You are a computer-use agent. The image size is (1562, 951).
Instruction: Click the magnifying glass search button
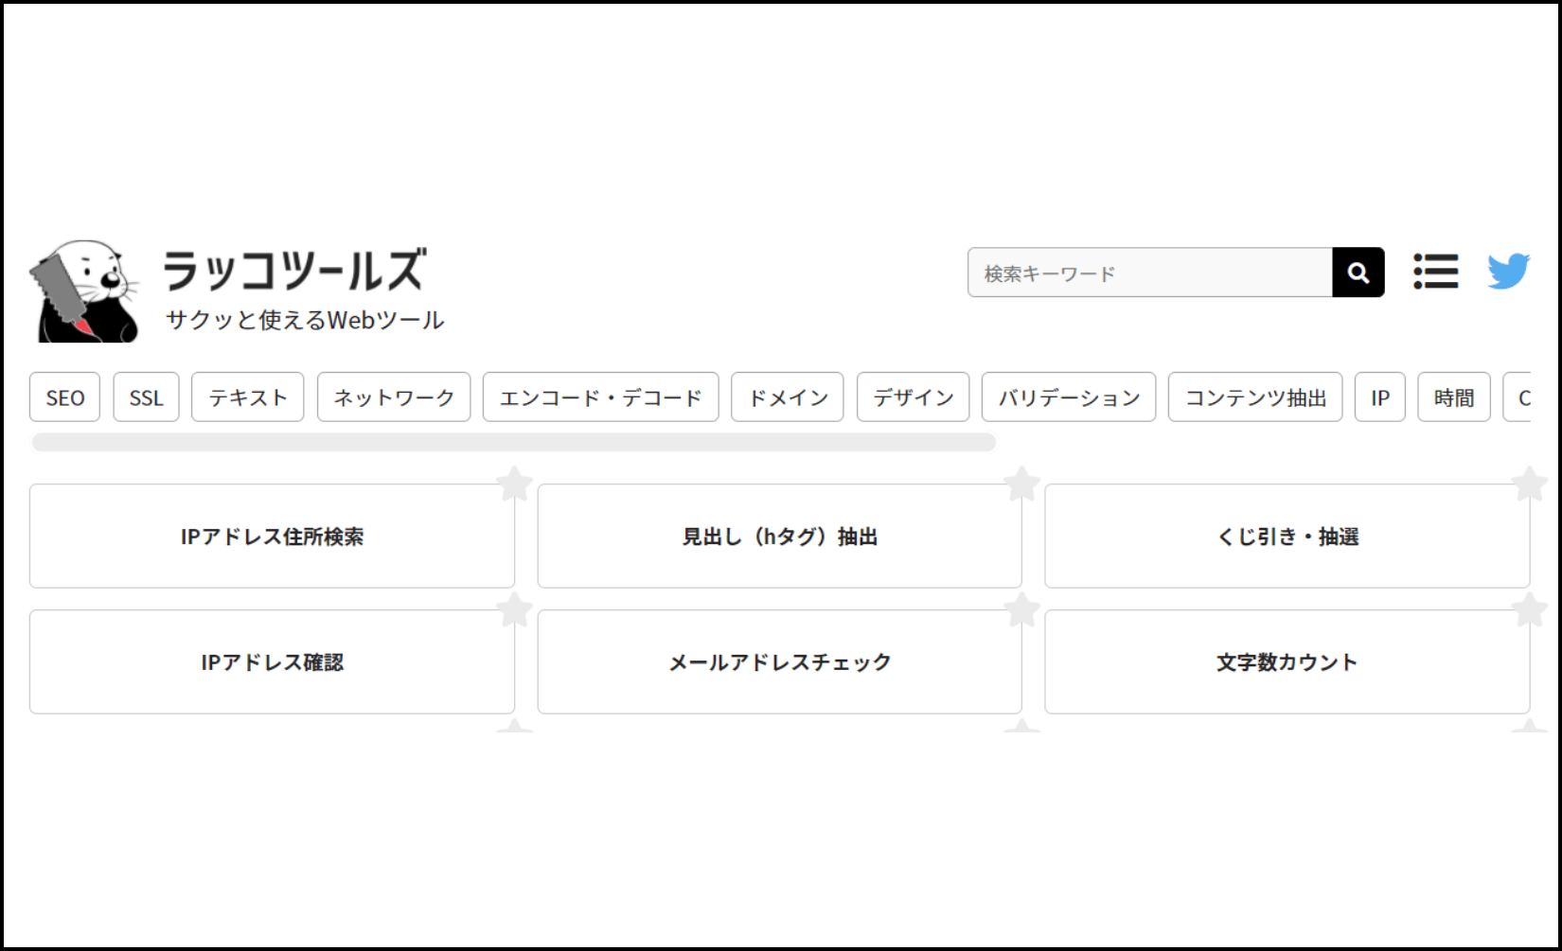click(1358, 273)
